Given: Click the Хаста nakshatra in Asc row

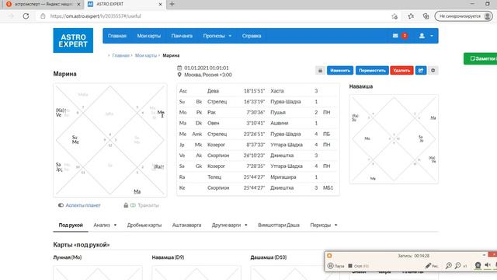Looking at the screenshot, I should [277, 91].
